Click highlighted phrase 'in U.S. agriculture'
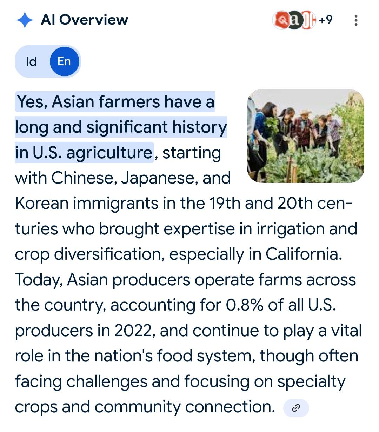This screenshot has height=432, width=379. [84, 153]
